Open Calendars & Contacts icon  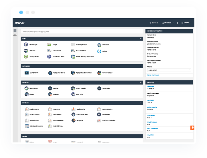tap(27, 126)
